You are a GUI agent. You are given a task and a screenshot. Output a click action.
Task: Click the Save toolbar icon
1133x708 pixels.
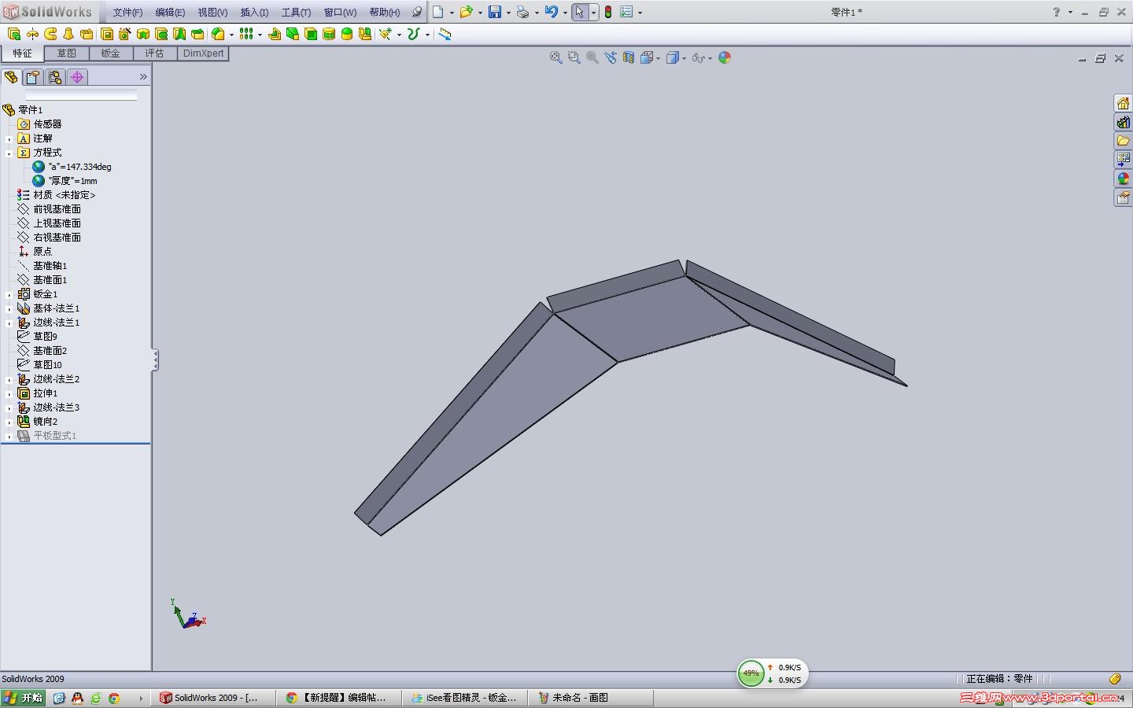click(x=495, y=12)
